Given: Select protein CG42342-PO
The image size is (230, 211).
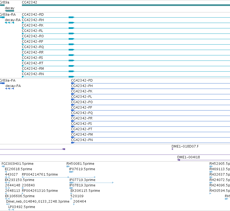Looking at the screenshot, I should (82, 102).
